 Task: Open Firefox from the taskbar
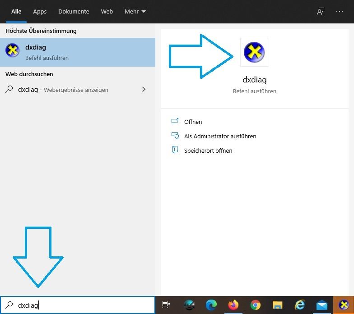click(233, 305)
